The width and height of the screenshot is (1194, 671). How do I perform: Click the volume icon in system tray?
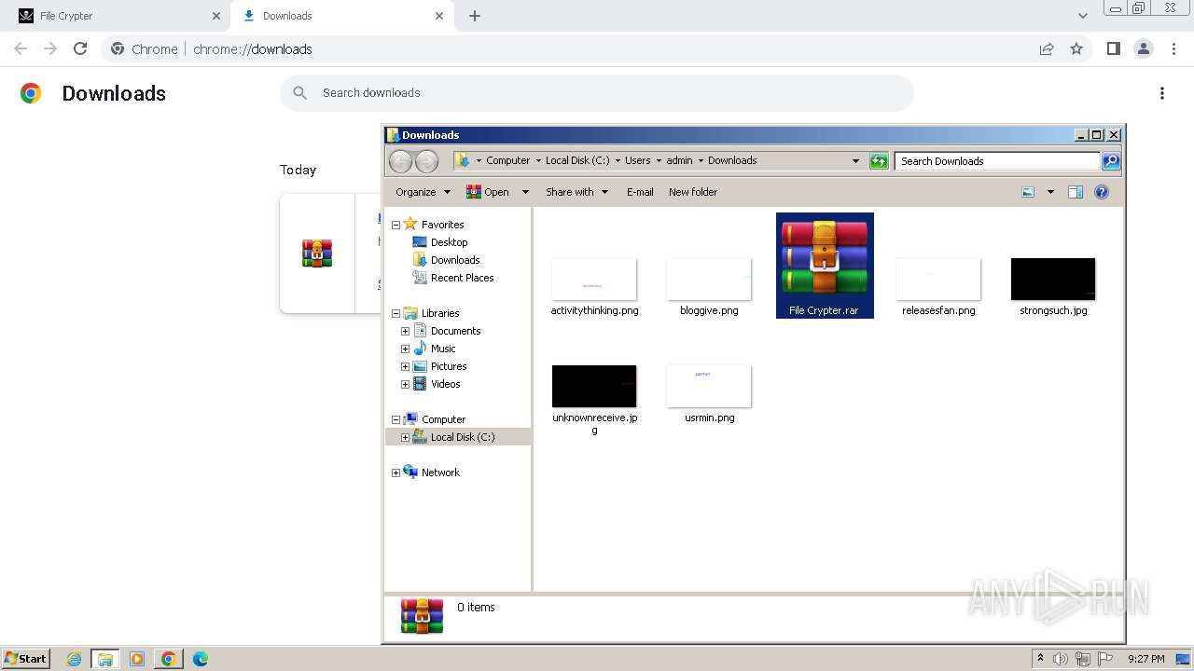[1061, 659]
